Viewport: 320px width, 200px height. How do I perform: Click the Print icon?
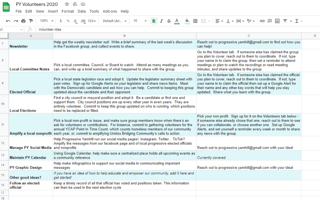(x=23, y=21)
